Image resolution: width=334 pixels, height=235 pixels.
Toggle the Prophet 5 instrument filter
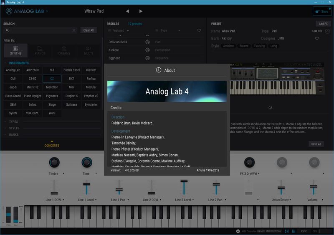coord(71,96)
